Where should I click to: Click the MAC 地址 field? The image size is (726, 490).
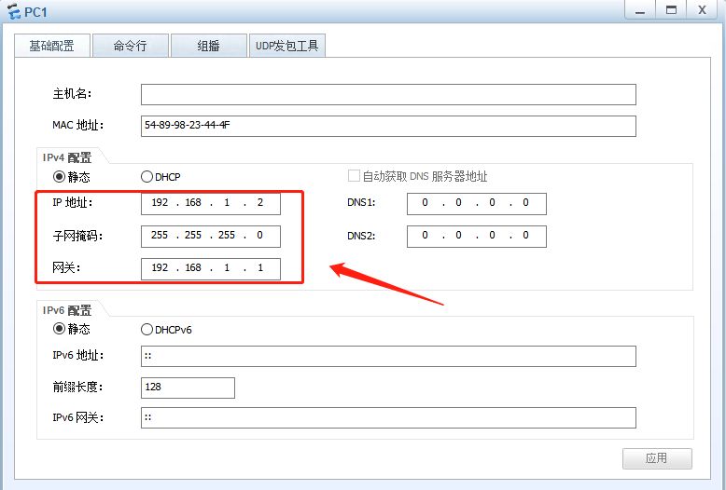coord(387,126)
